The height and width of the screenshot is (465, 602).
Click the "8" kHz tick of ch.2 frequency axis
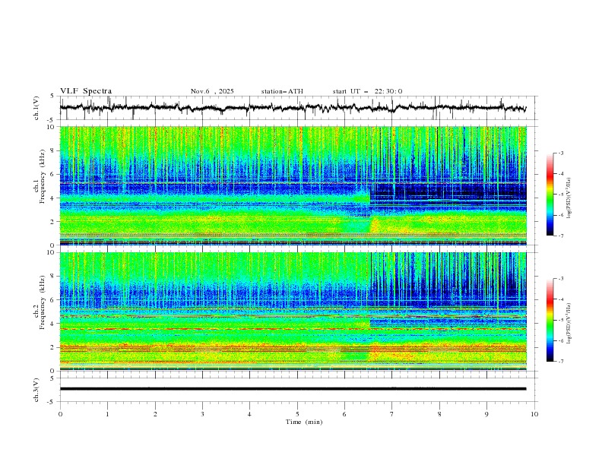tap(53, 277)
